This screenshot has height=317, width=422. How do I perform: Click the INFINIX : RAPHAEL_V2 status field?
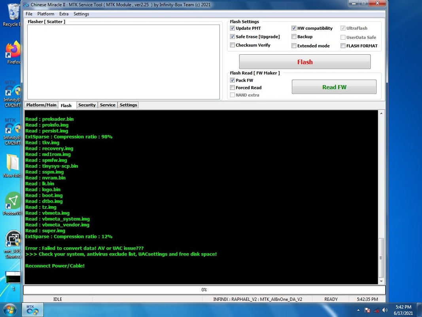(257, 299)
